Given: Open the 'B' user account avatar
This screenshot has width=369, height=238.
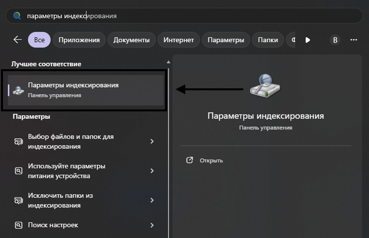Looking at the screenshot, I should click(335, 40).
